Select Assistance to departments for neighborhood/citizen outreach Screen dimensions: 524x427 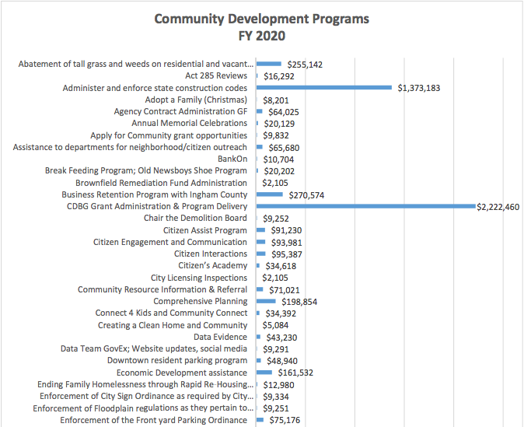[x=130, y=147]
